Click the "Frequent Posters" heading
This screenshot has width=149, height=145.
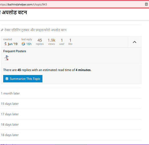[15, 51]
